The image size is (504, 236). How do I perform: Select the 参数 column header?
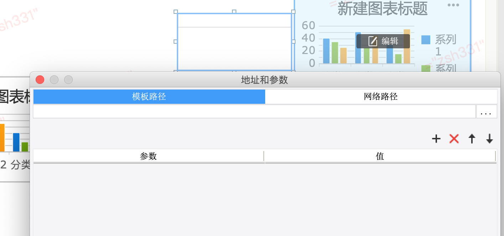(149, 156)
